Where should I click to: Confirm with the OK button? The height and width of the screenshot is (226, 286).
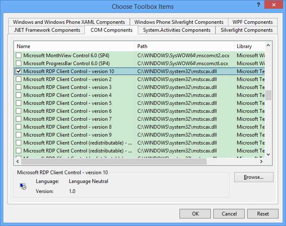pos(195,214)
